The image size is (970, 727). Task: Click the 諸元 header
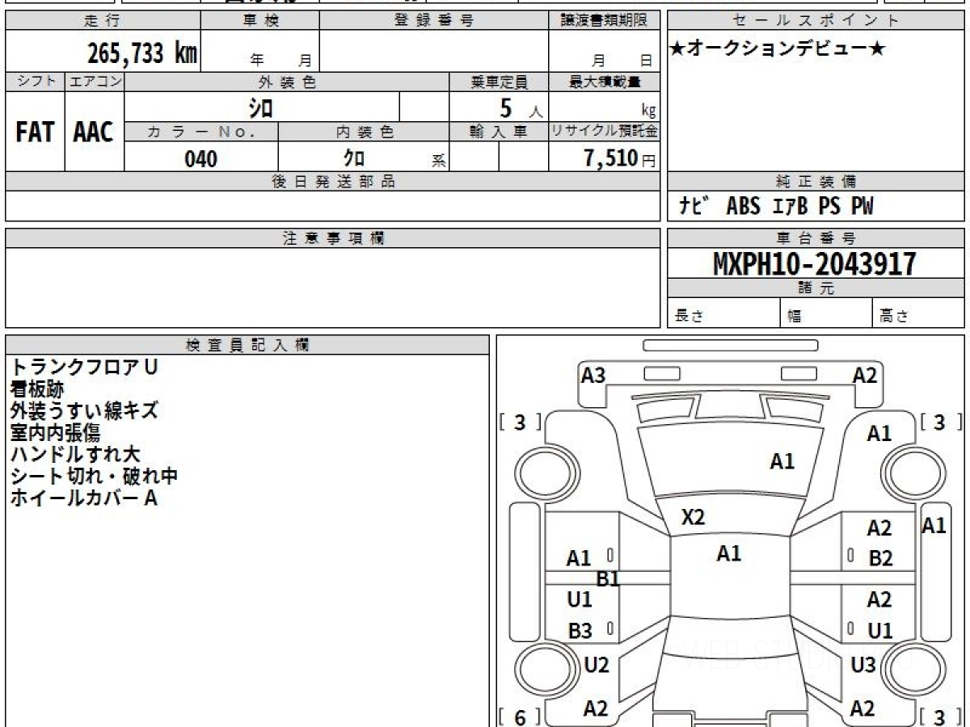tap(816, 288)
